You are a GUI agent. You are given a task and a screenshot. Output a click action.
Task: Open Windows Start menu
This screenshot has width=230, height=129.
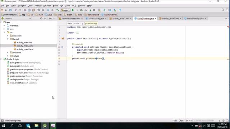point(4,126)
